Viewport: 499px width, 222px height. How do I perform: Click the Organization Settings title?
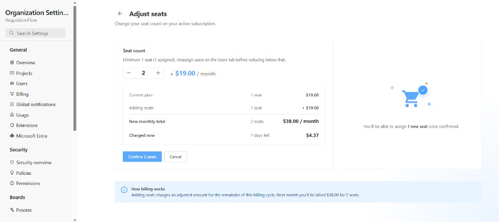click(37, 13)
